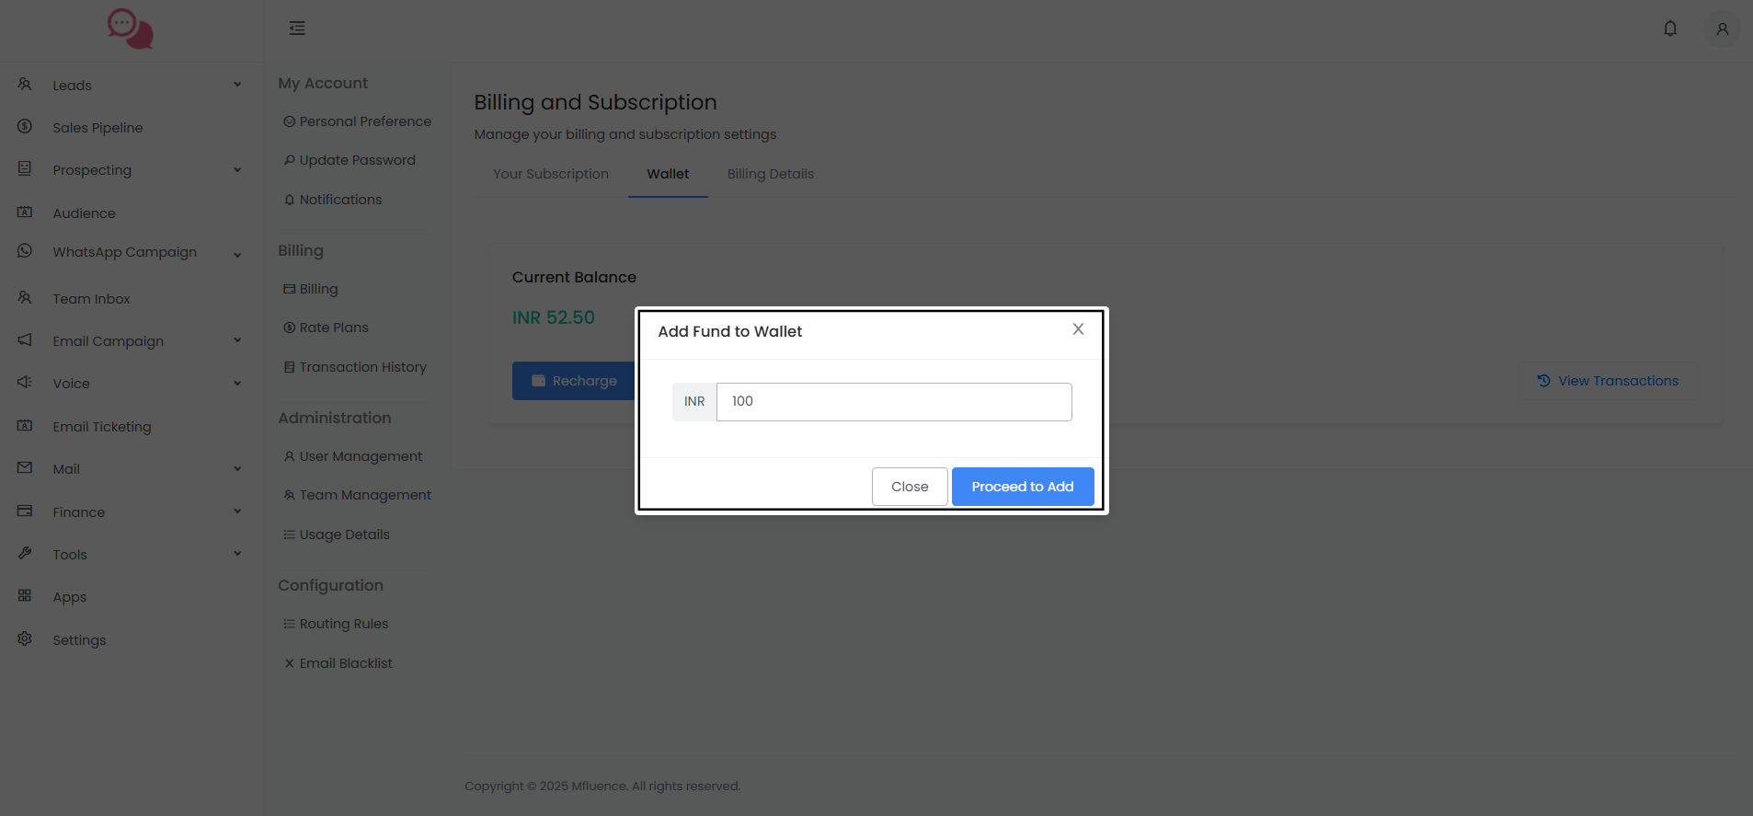Viewport: 1753px width, 816px height.
Task: Click the Settings gear icon
Action: pyautogui.click(x=25, y=638)
